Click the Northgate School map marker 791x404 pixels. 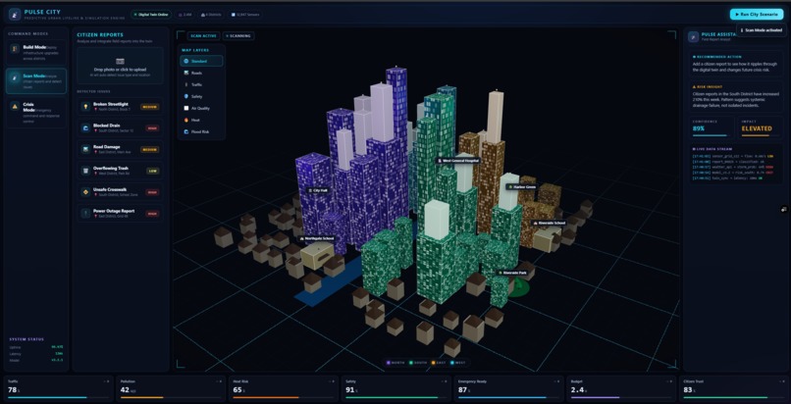[317, 239]
